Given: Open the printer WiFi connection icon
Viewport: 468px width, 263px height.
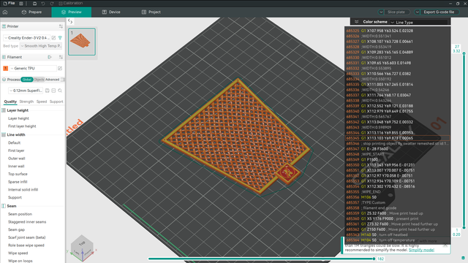Looking at the screenshot, I should (60, 38).
